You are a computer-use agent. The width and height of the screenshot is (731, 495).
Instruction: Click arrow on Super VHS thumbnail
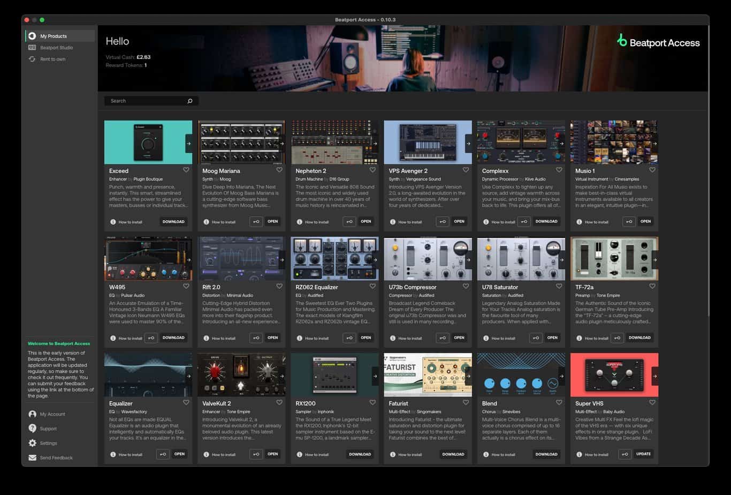point(654,376)
